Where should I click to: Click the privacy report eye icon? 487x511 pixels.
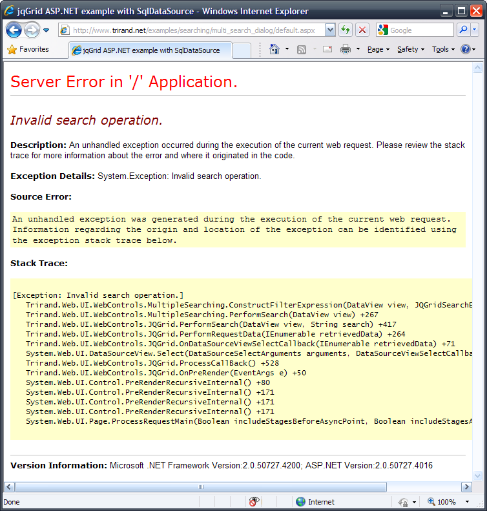(x=254, y=501)
